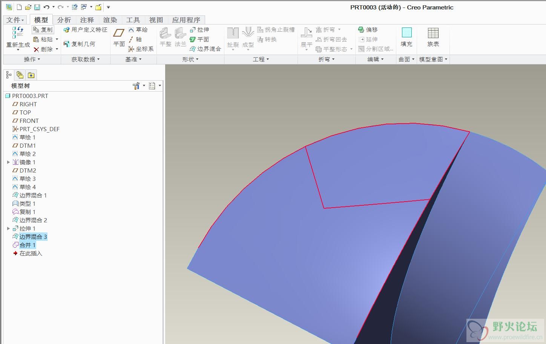Open the undo history dropdown arrow

point(53,7)
